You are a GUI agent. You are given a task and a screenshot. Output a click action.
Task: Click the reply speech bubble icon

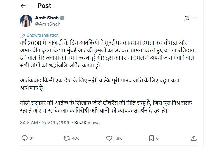click(25, 138)
